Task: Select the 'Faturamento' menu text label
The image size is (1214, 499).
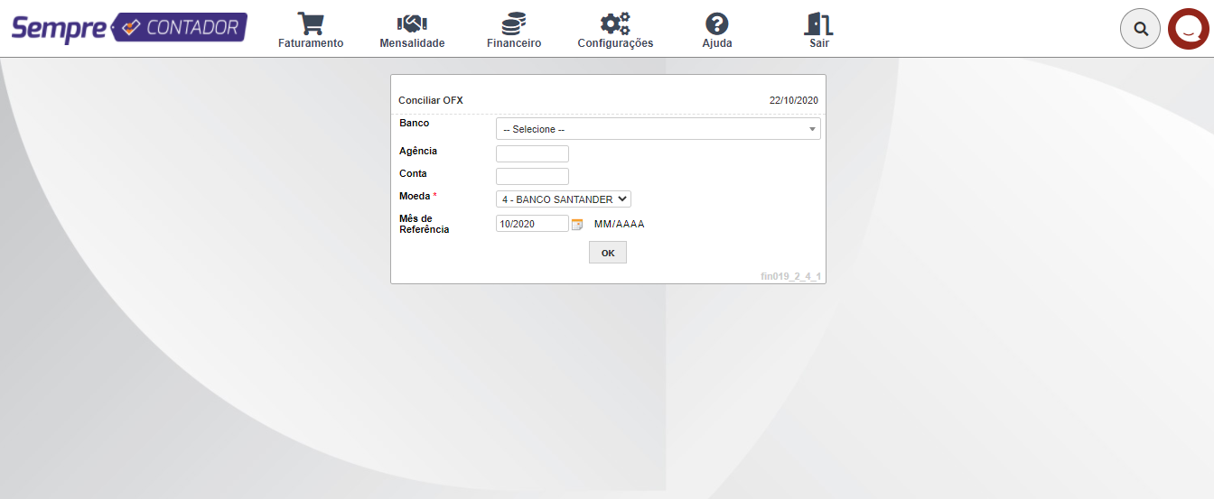Action: pyautogui.click(x=311, y=43)
